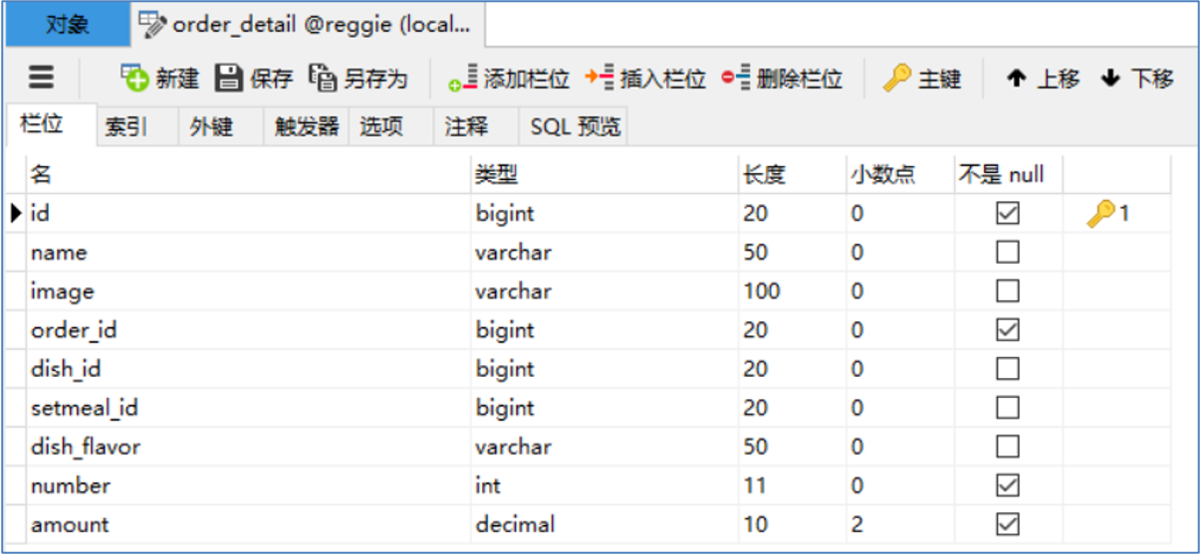Image resolution: width=1201 pixels, height=555 pixels.
Task: Move field down with 下移
Action: 1137,79
